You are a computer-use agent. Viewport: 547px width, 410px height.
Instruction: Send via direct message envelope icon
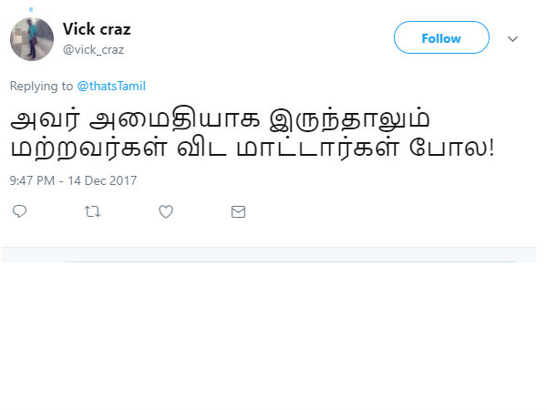click(x=238, y=211)
